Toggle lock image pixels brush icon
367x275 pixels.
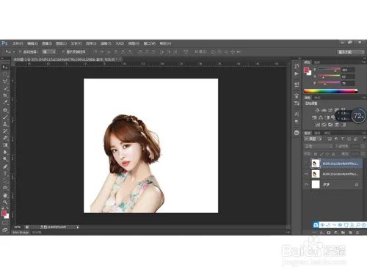(321, 154)
